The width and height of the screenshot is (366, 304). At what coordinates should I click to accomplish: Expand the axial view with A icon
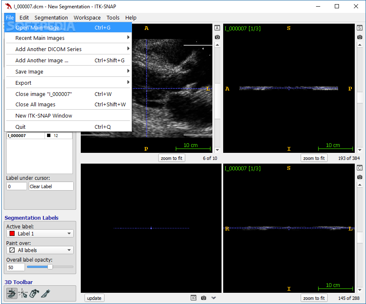217,28
